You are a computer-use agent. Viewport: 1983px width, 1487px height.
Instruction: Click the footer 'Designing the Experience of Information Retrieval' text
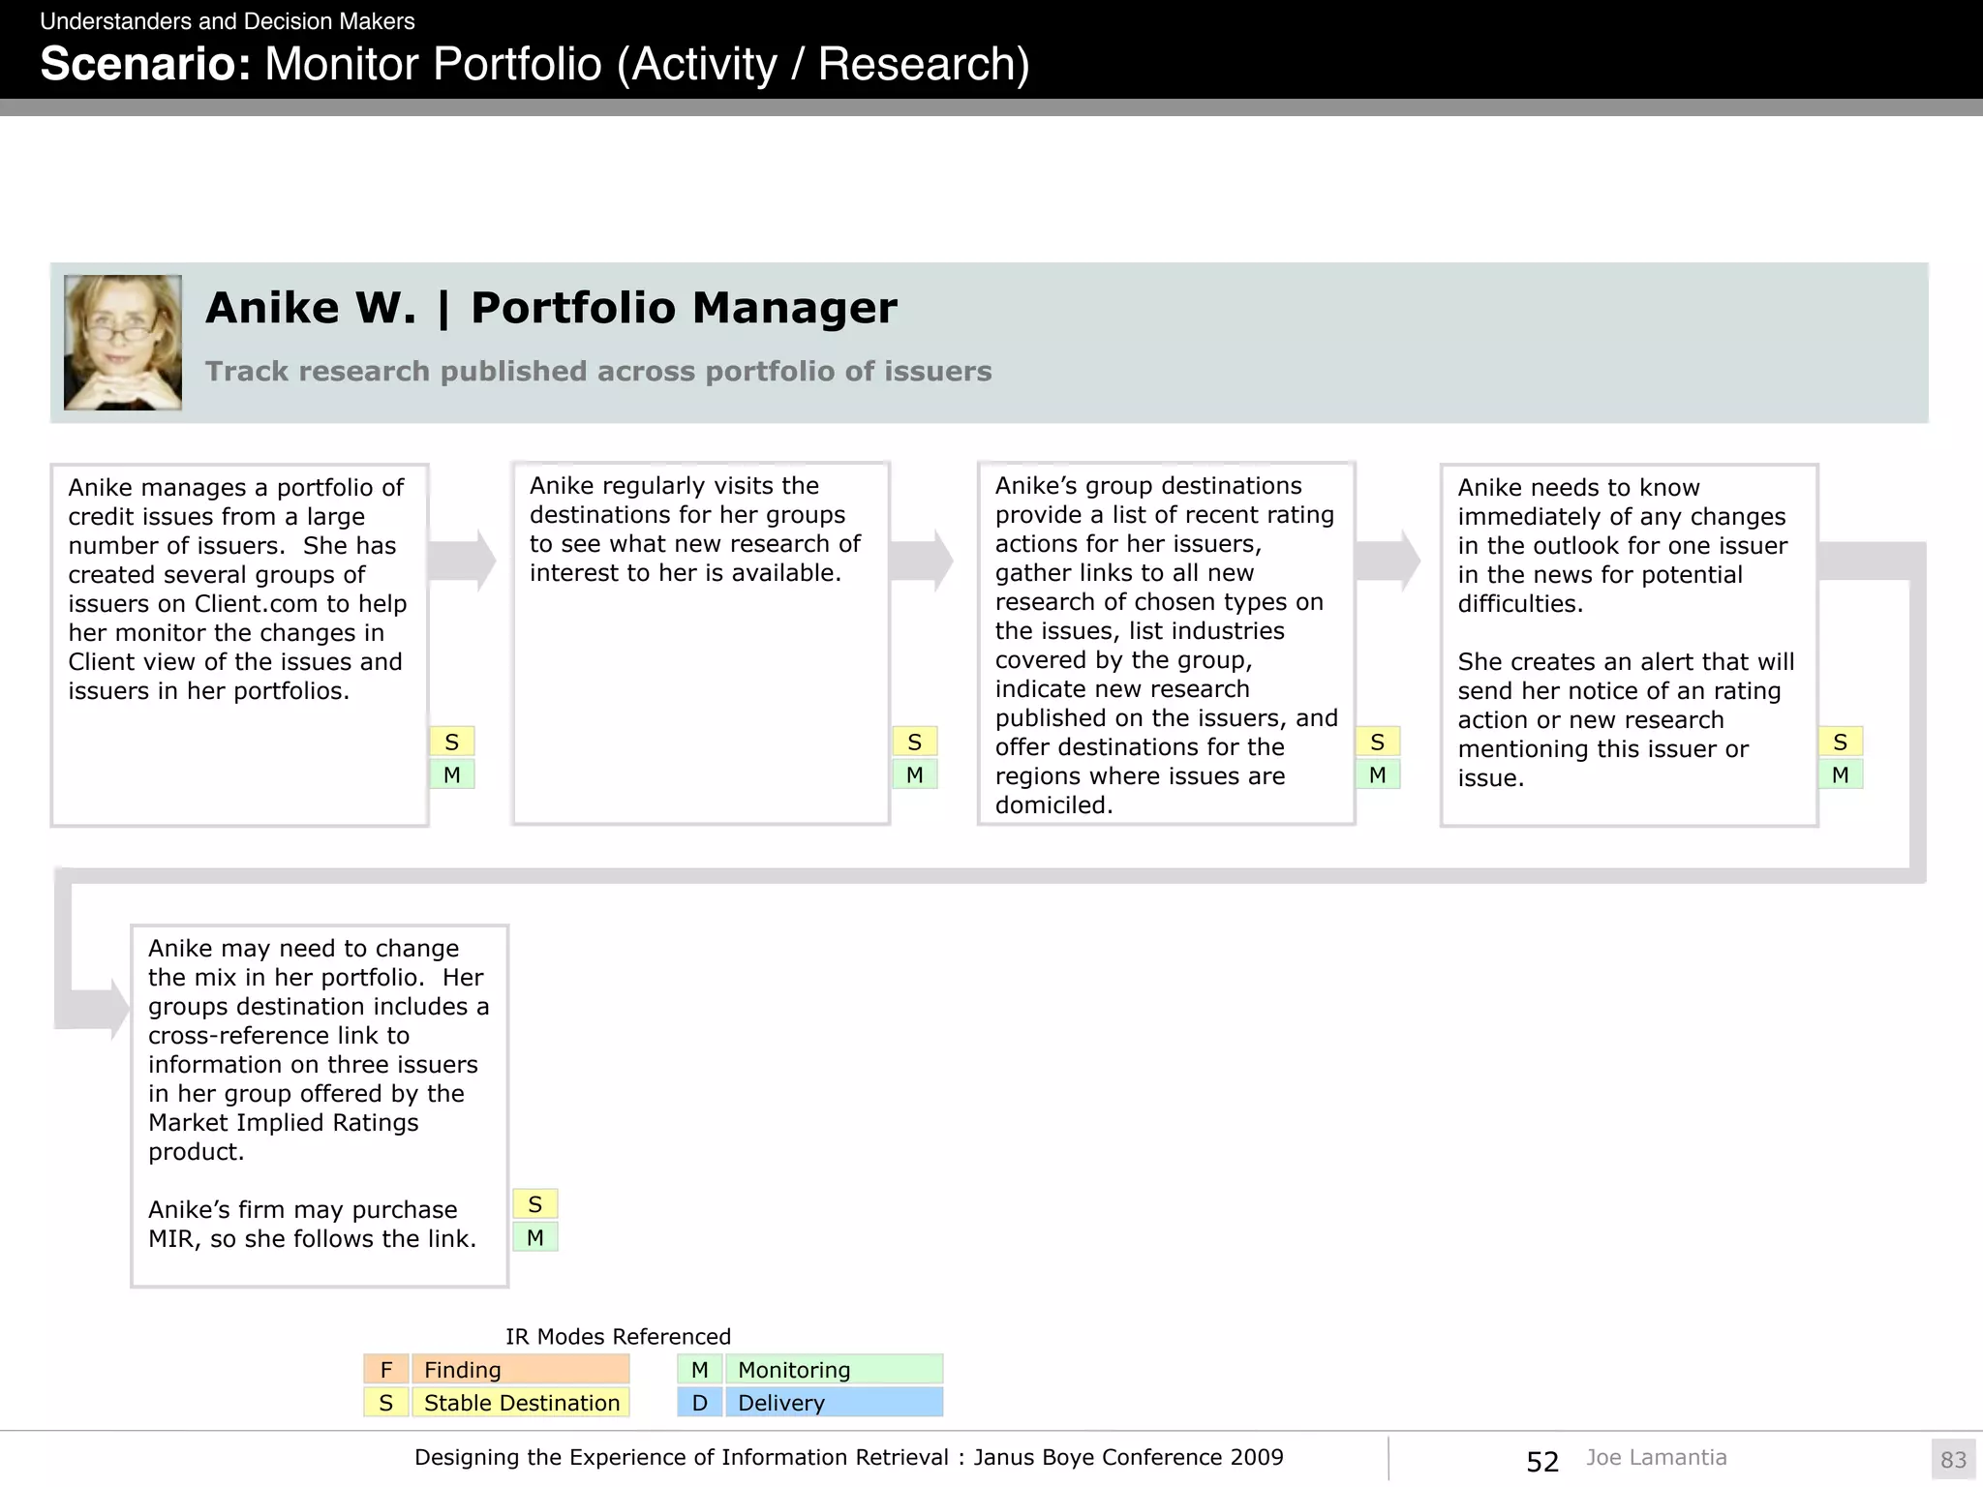849,1457
